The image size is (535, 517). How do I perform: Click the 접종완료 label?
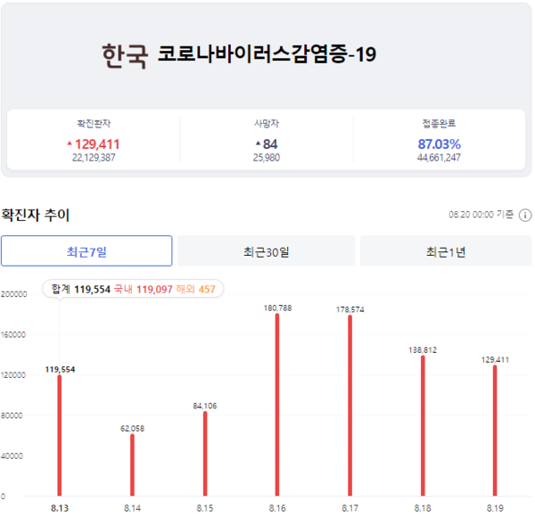(439, 123)
